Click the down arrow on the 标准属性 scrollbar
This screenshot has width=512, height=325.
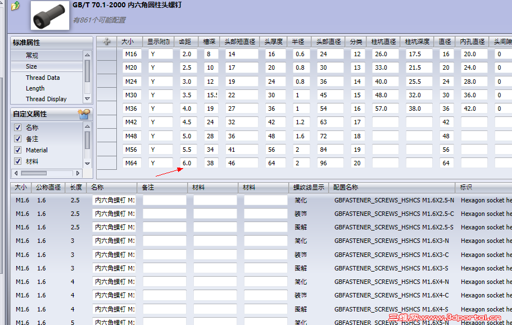(88, 99)
